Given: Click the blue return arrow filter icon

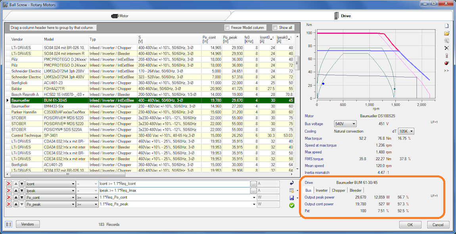Looking at the screenshot, I should pos(292,183).
